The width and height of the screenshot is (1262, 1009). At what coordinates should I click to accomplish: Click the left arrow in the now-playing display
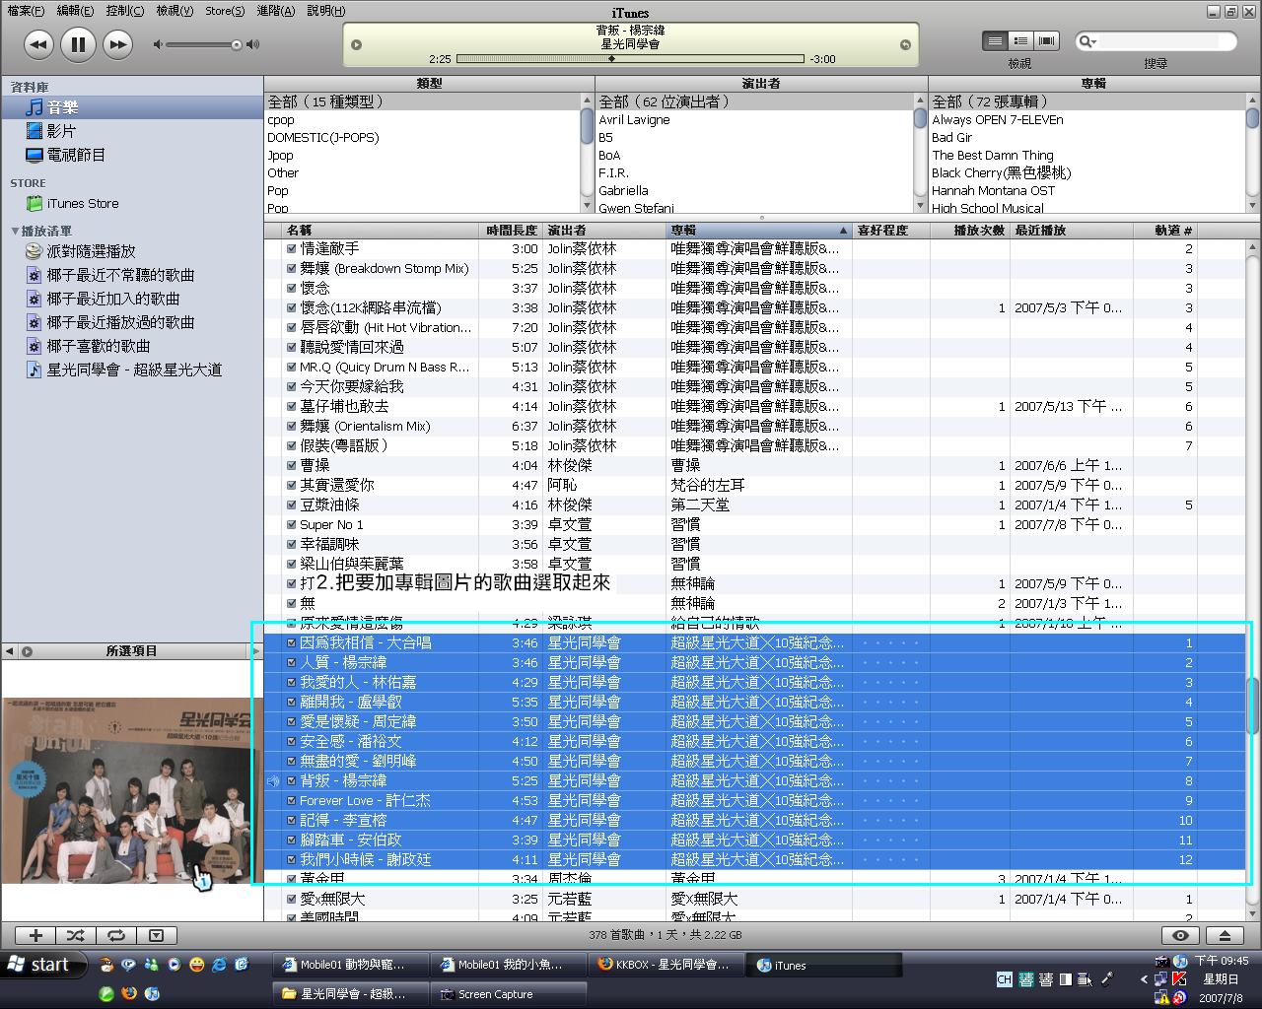(357, 44)
